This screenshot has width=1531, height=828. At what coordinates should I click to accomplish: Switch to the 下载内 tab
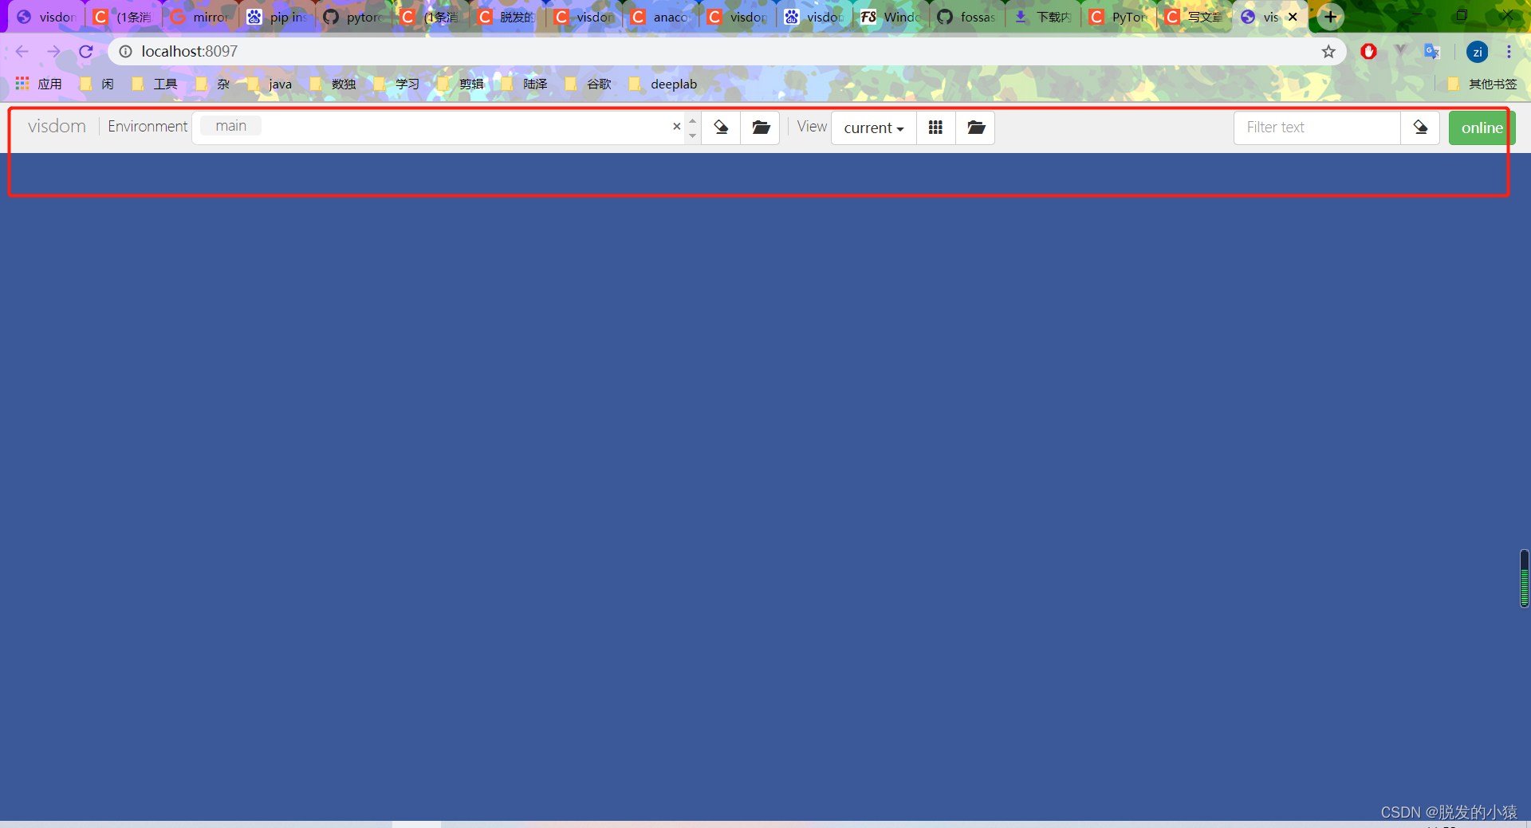point(1044,17)
